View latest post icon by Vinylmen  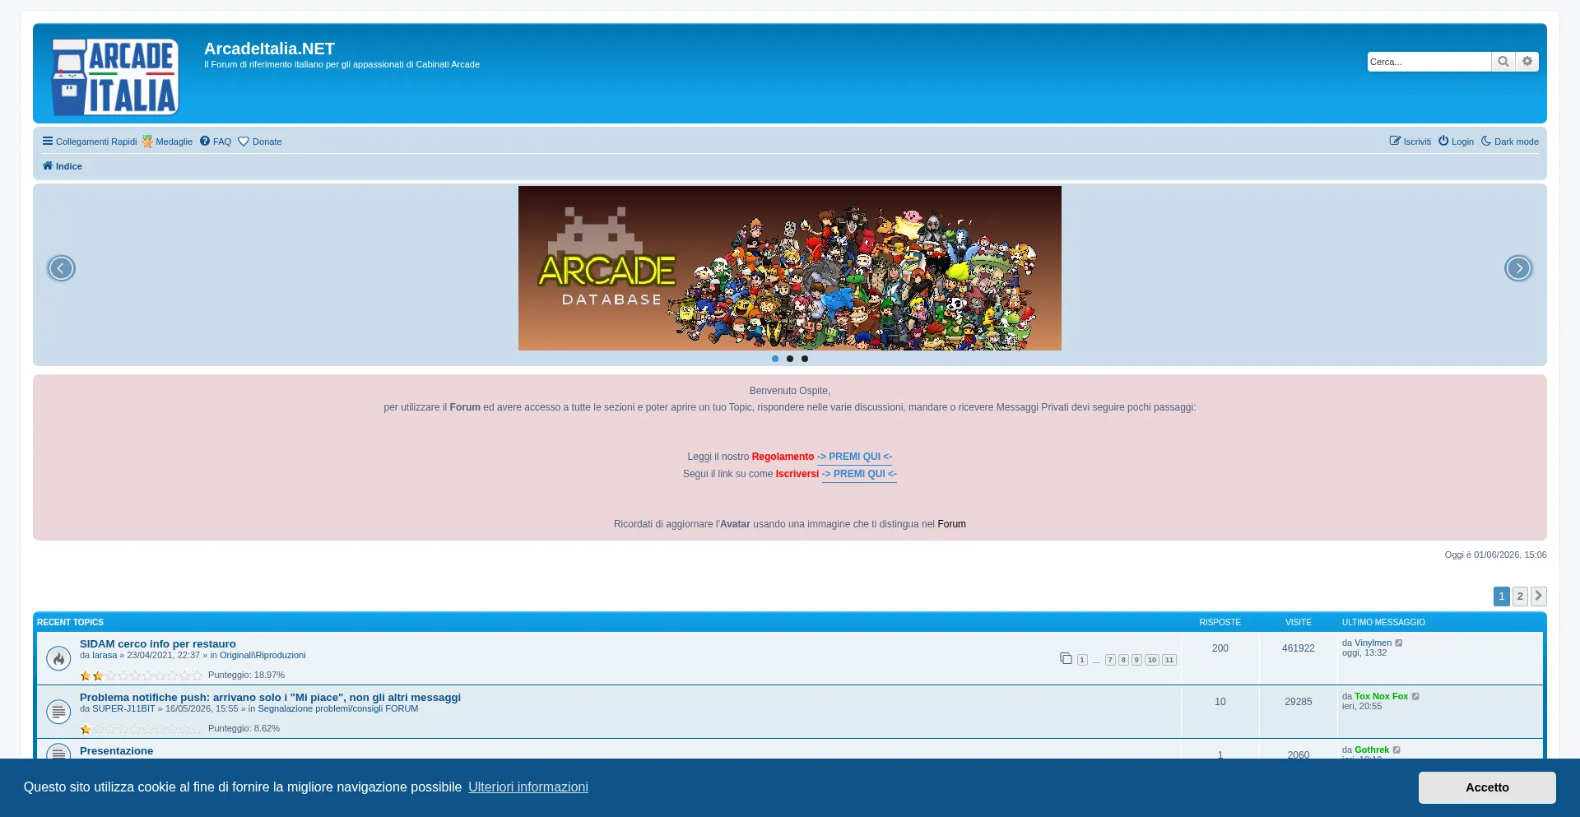1399,643
